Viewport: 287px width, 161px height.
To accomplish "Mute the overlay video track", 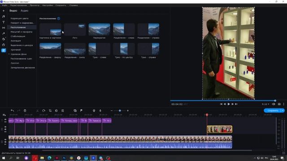I will point(5,129).
